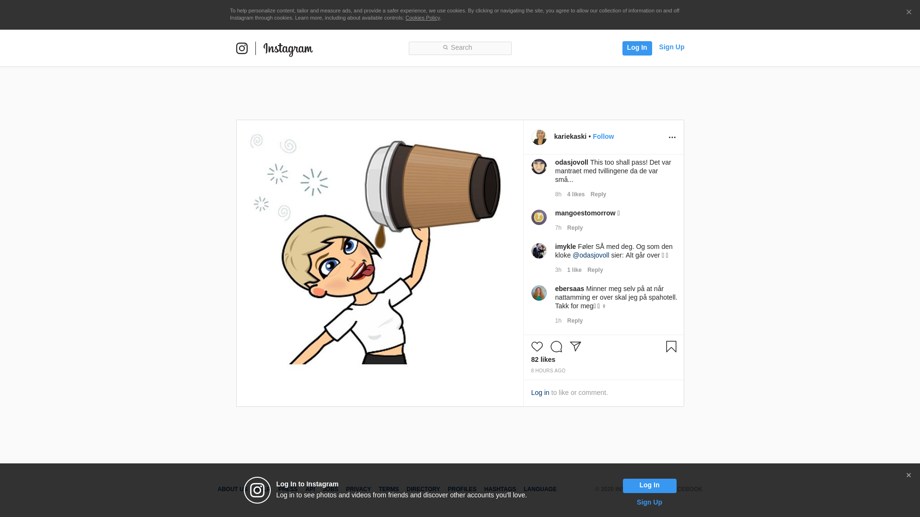The image size is (920, 517).
Task: Save post with bookmark icon
Action: coord(671,347)
